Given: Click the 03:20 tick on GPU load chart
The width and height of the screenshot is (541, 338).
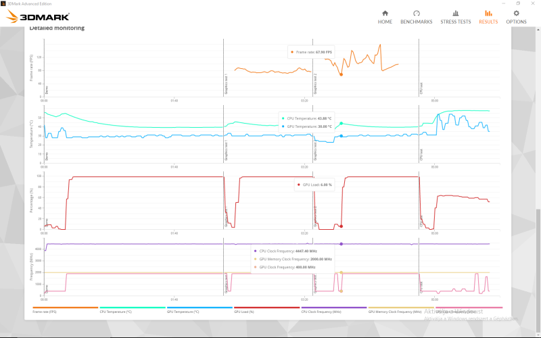Looking at the screenshot, I should pos(304,233).
